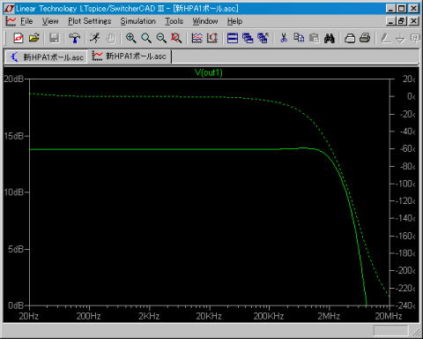This screenshot has height=339, width=423.
Task: Click the waveform document icon left of File
Action: 11,21
